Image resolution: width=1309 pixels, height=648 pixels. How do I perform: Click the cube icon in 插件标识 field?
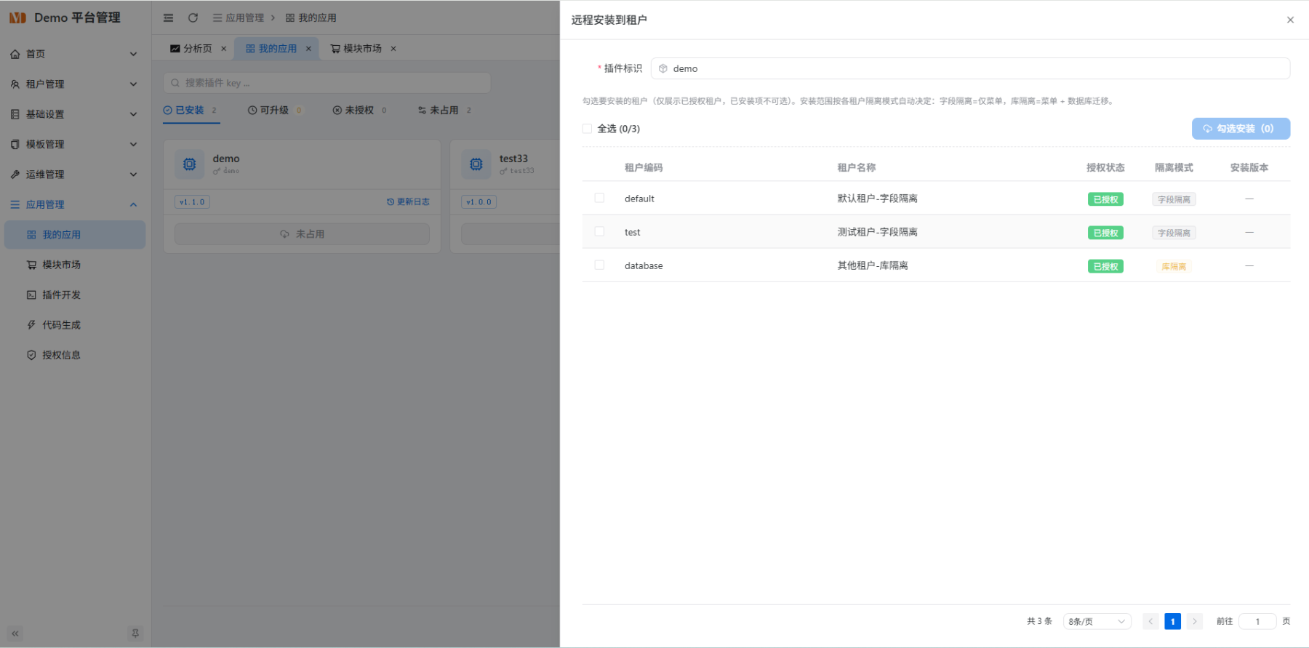(x=663, y=68)
